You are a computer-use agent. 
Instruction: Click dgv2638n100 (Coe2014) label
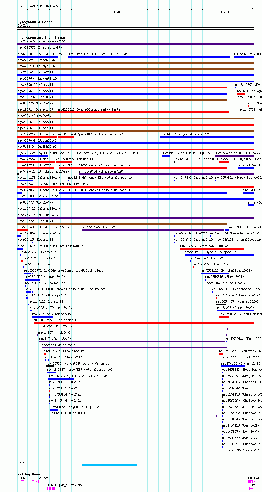tap(36, 73)
